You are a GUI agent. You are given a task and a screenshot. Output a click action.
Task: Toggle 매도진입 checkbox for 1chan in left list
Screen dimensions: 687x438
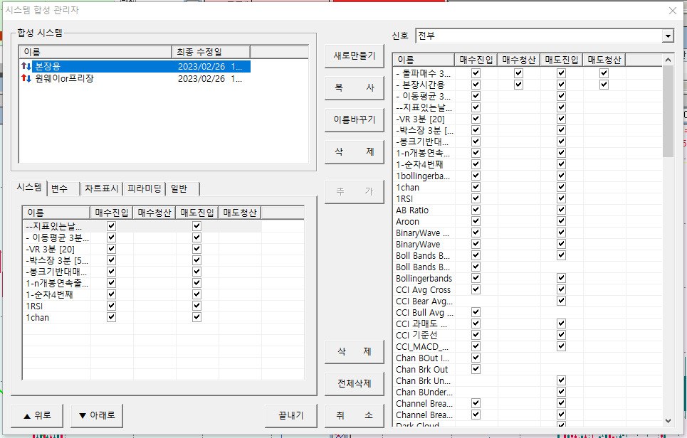pos(196,317)
